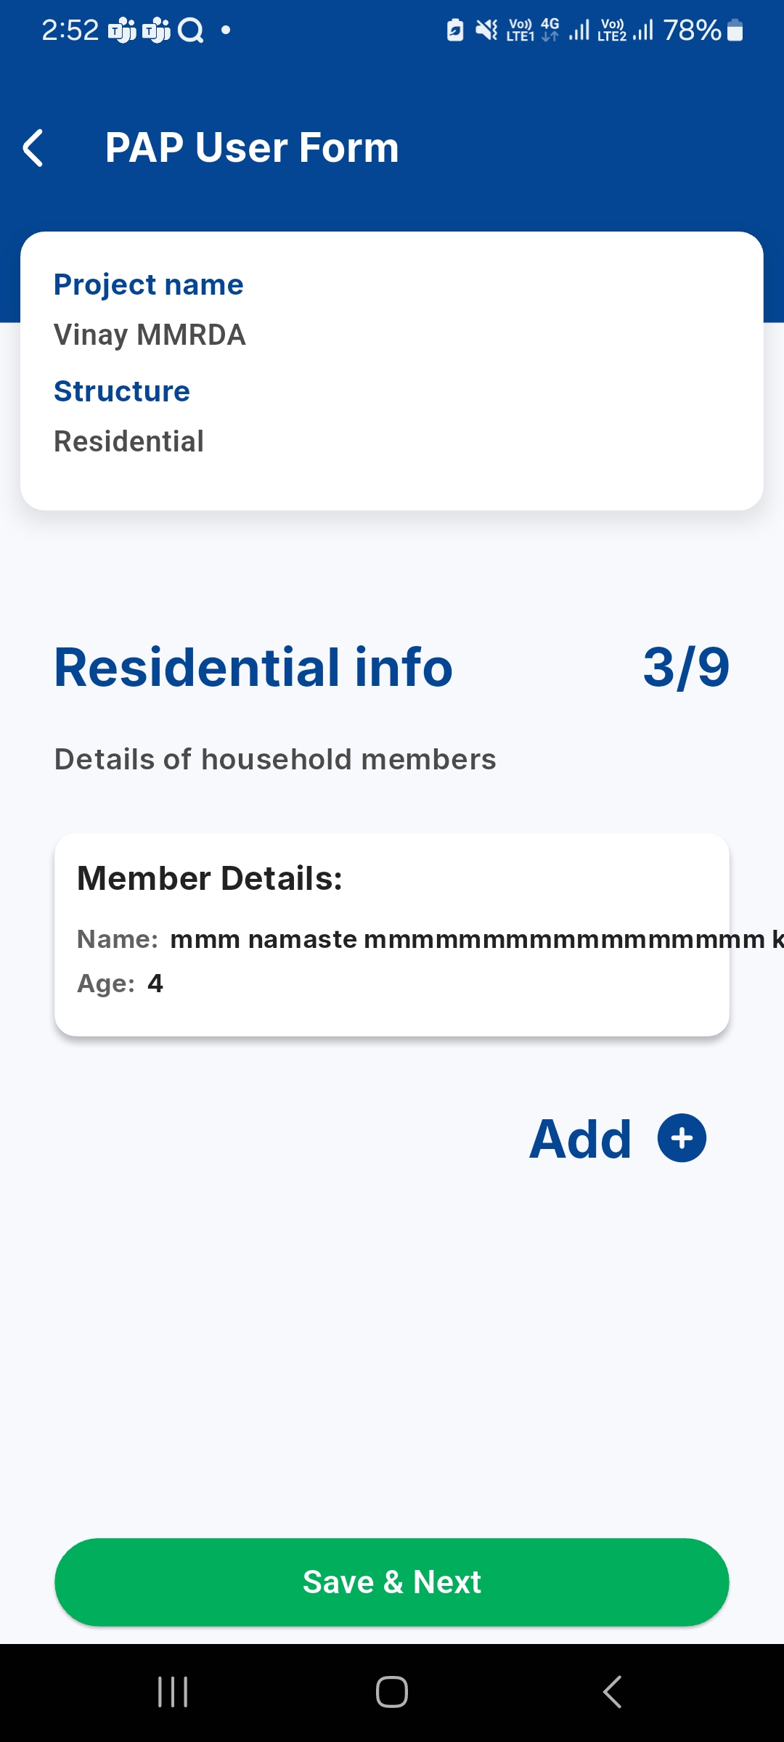This screenshot has height=1742, width=784.
Task: Tap the first Teams notification icon
Action: (122, 30)
